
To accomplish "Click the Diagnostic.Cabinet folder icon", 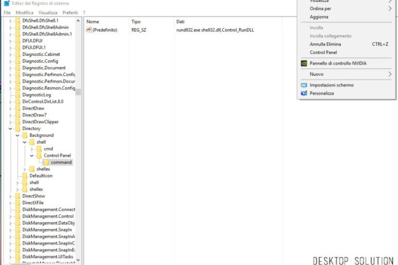I will pyautogui.click(x=18, y=54).
